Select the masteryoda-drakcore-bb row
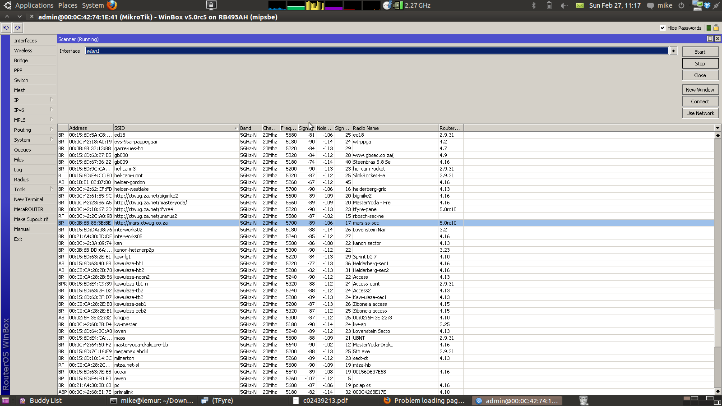The height and width of the screenshot is (406, 722). pyautogui.click(x=386, y=345)
